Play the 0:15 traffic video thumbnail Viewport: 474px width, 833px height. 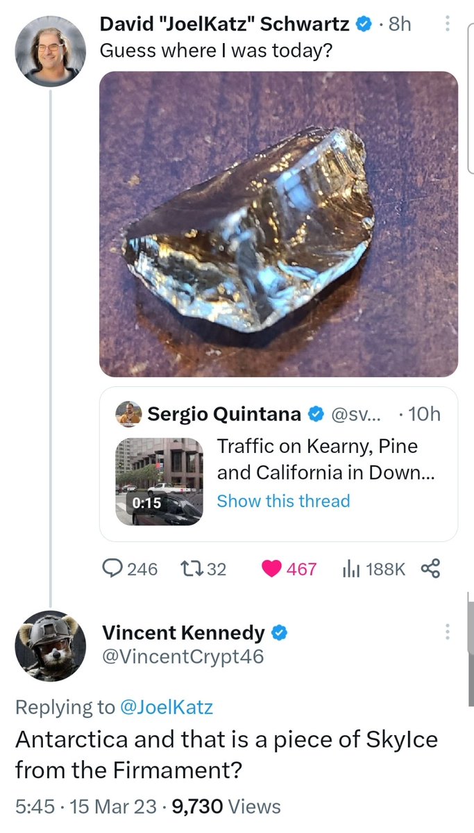(x=159, y=481)
